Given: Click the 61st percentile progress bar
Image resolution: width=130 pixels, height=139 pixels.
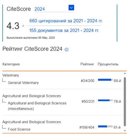Looking at the screenshot, I should coord(105,126).
